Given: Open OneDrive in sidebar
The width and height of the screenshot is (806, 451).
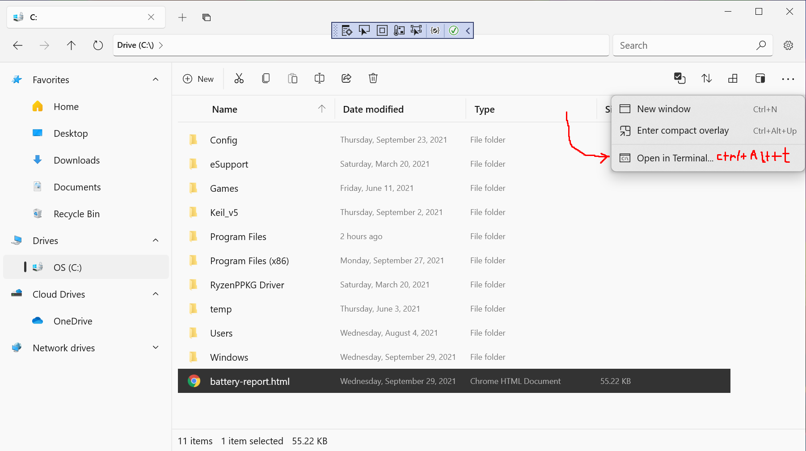Looking at the screenshot, I should [86, 321].
